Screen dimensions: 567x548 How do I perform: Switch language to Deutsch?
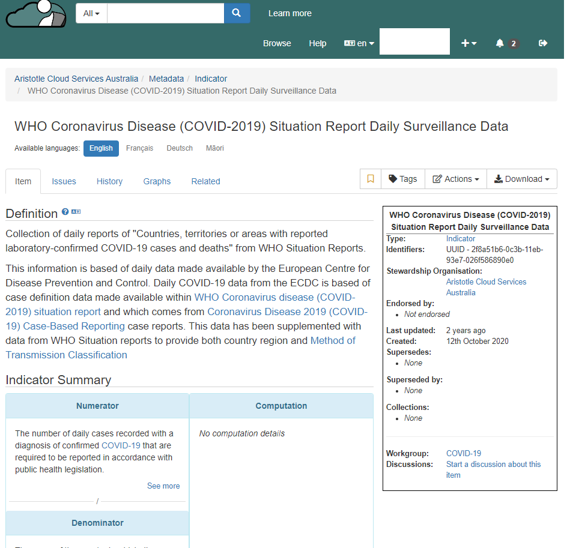click(x=180, y=148)
